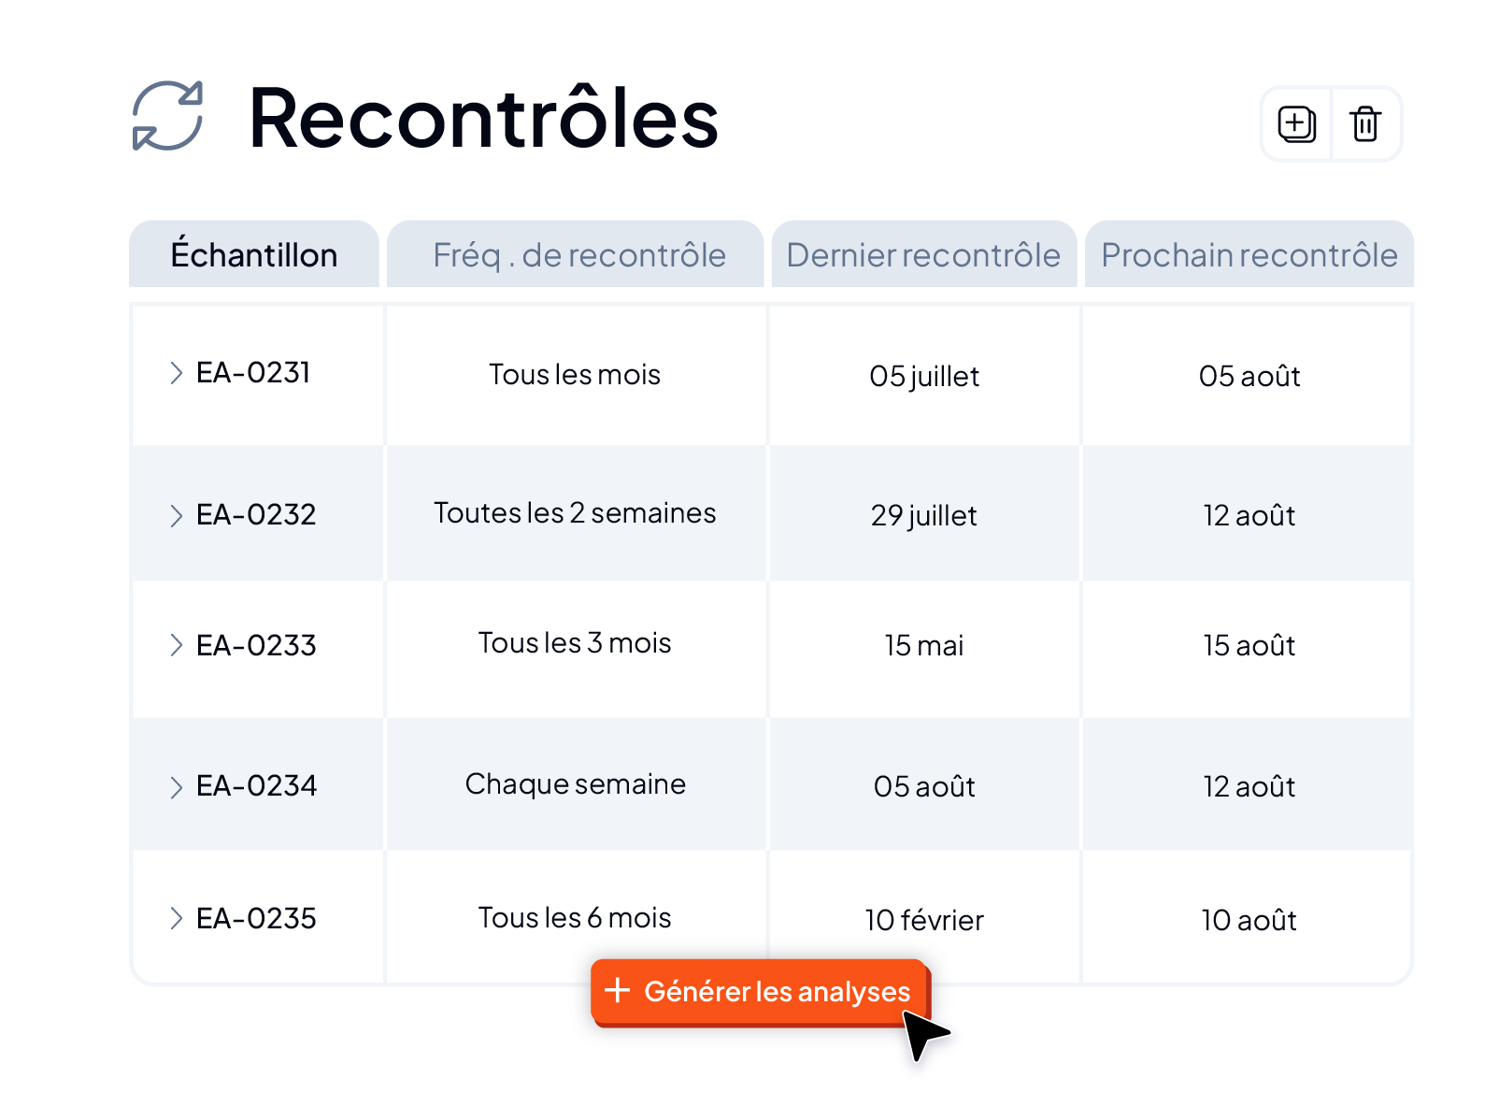Expand sample row EA-0233

click(x=176, y=645)
